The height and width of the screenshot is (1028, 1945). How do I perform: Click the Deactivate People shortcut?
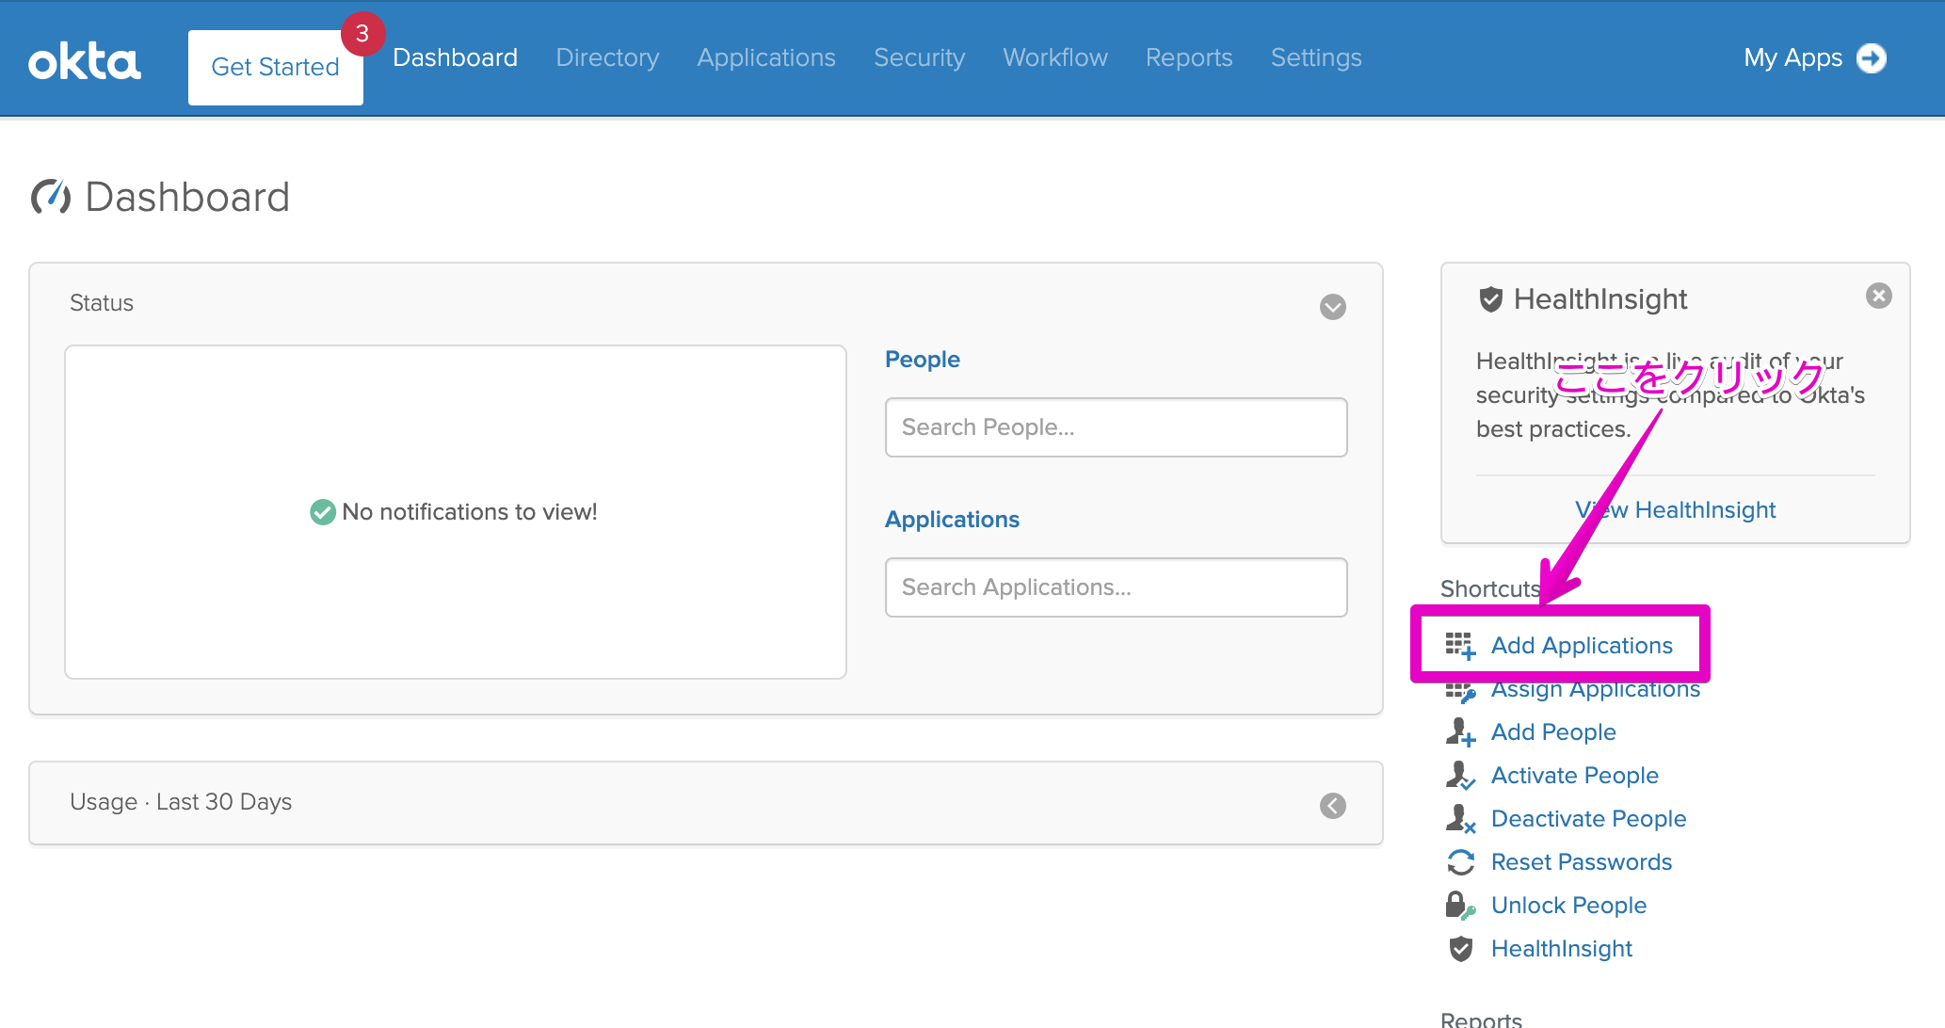pyautogui.click(x=1588, y=819)
